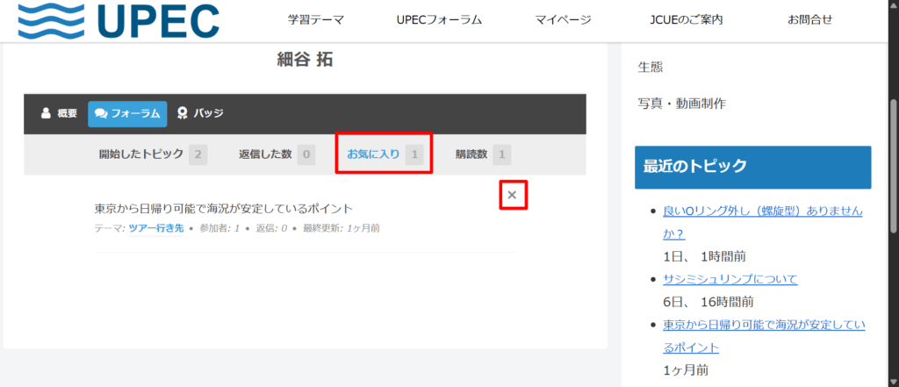Image resolution: width=899 pixels, height=387 pixels.
Task: Remove favorite topic with the X icon
Action: point(513,195)
